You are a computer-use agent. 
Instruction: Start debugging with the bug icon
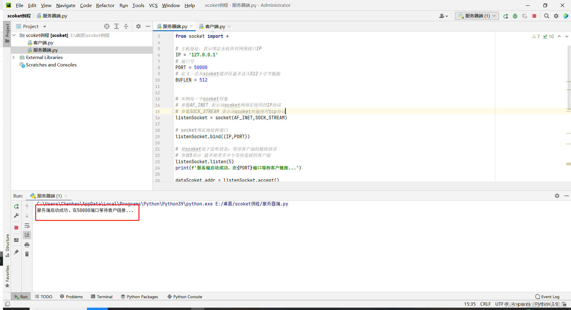tap(515, 16)
